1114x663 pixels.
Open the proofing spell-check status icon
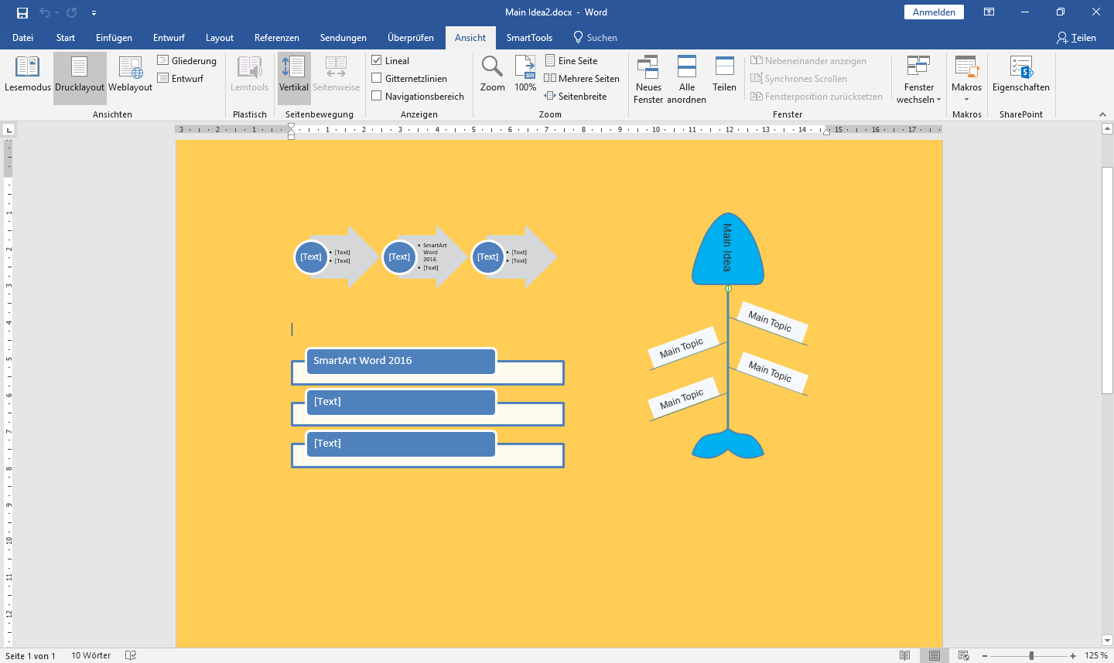coord(131,656)
